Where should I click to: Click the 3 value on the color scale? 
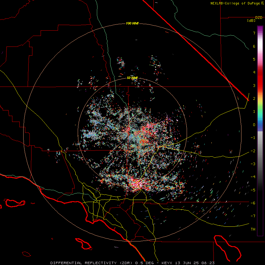(254, 85)
